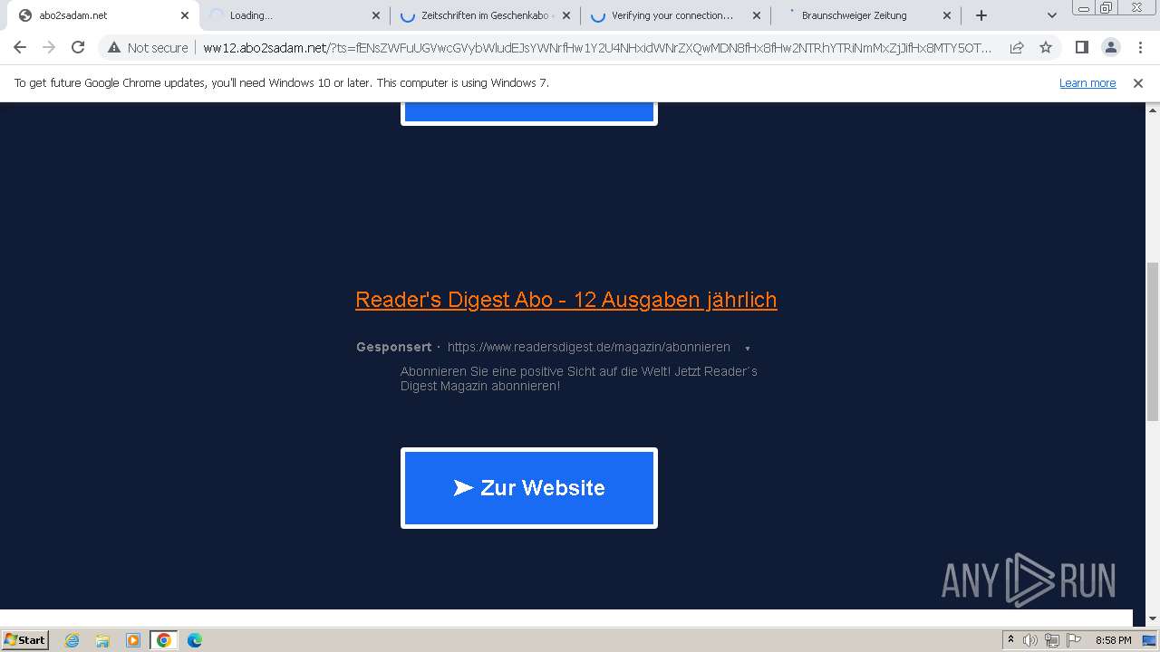Close the Braunschweiger Zeitung tab
The width and height of the screenshot is (1160, 652).
coord(947,15)
